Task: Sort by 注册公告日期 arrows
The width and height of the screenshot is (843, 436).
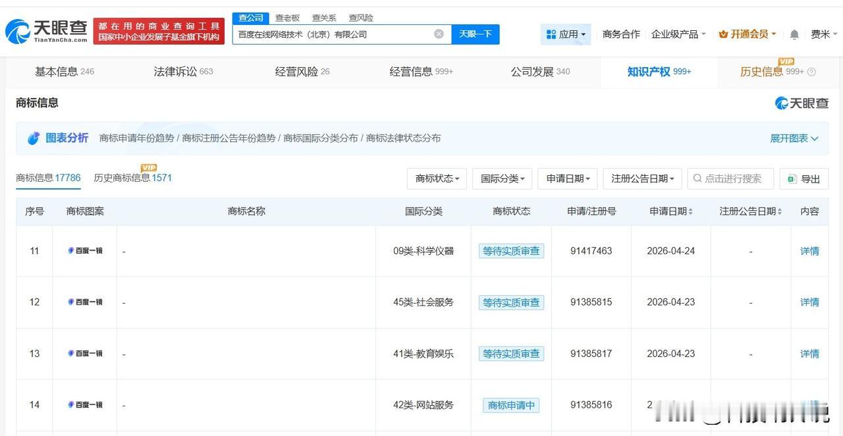Action: click(x=780, y=211)
